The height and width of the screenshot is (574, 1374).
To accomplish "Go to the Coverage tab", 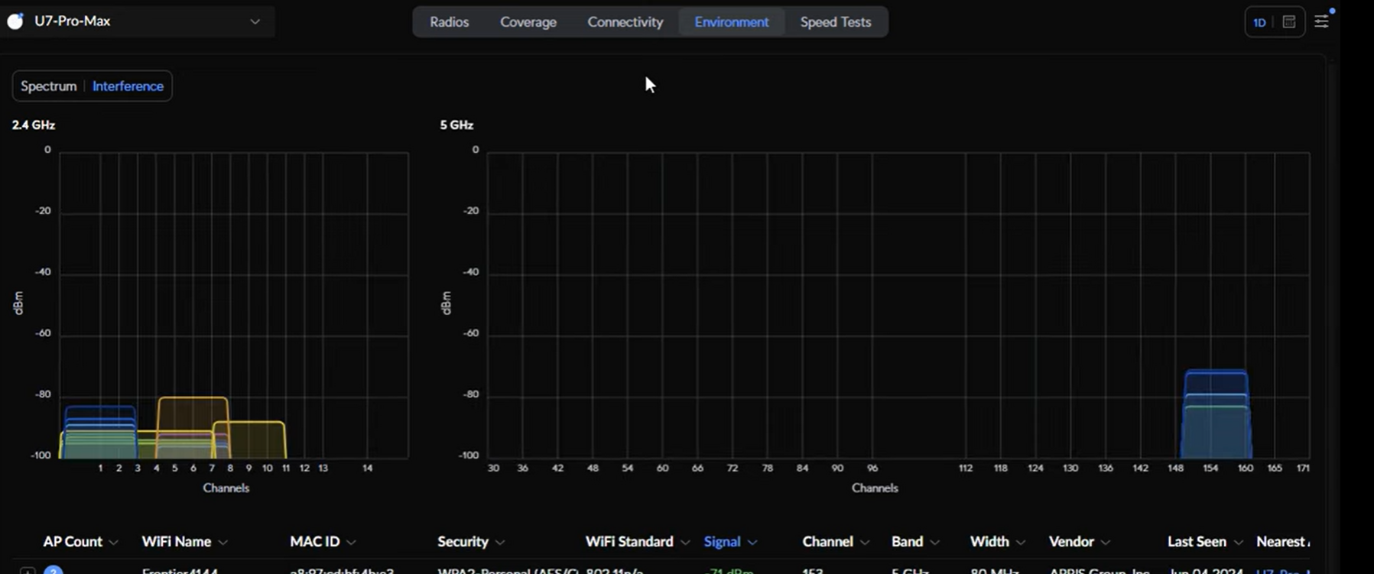I will (x=528, y=22).
